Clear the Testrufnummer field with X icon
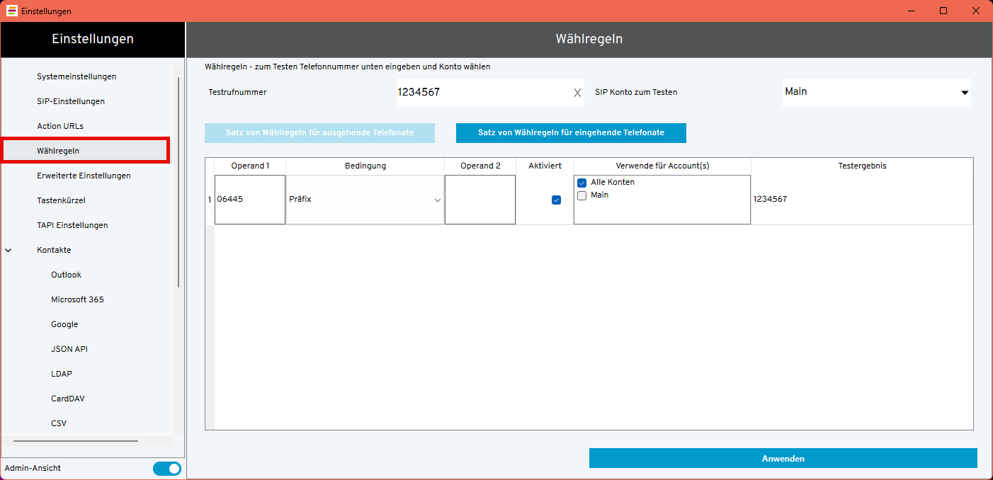This screenshot has height=480, width=993. [x=577, y=93]
